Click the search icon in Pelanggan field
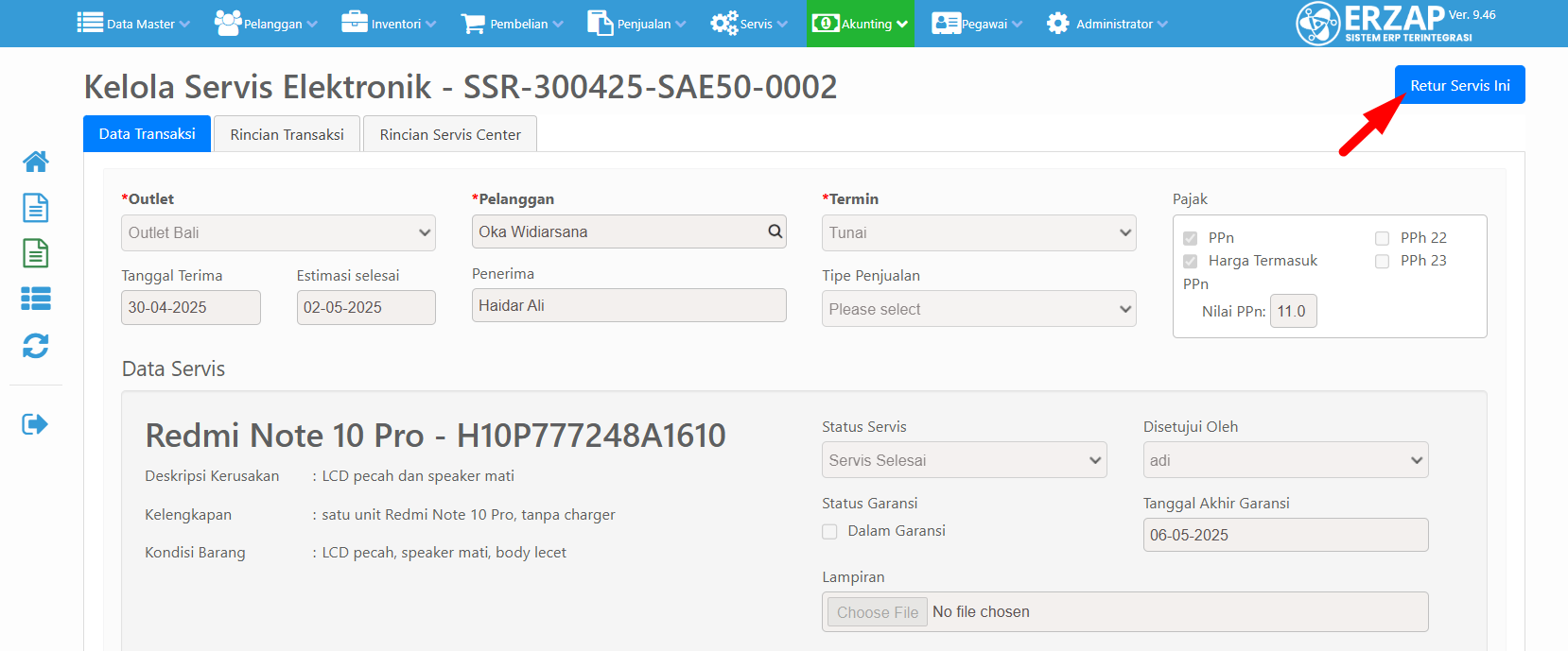The image size is (1568, 651). tap(775, 231)
